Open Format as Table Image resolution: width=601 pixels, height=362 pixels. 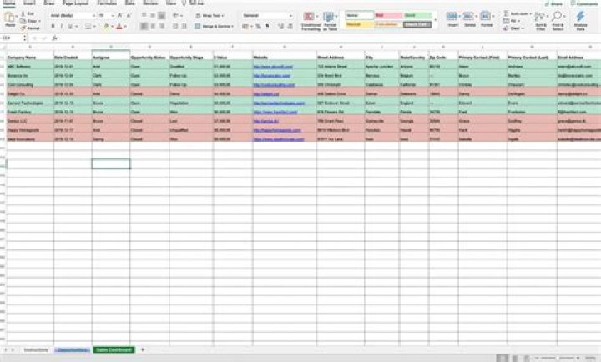click(x=330, y=21)
